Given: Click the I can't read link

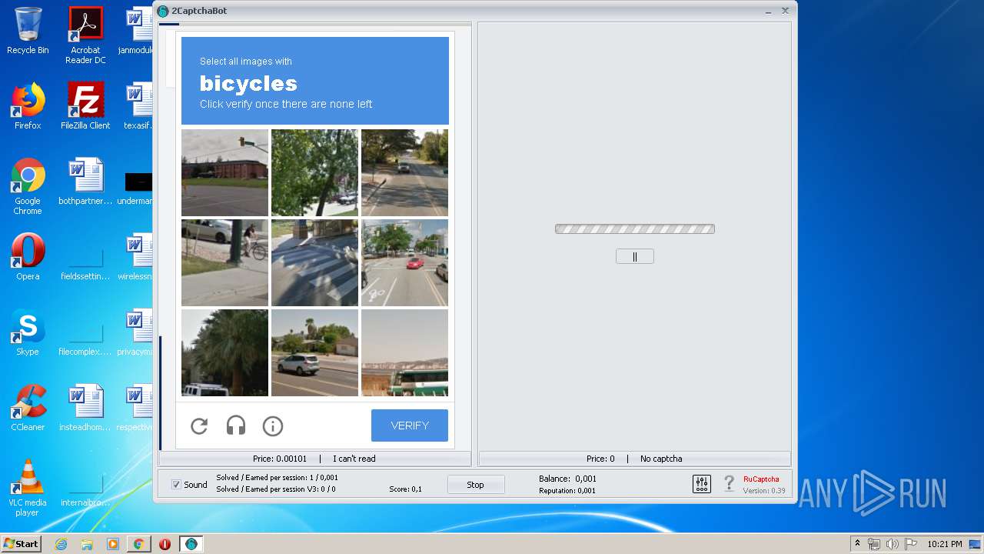Looking at the screenshot, I should point(354,459).
